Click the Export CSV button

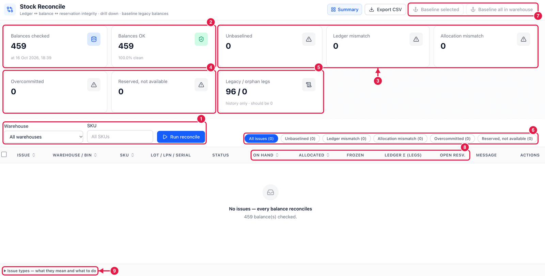(x=386, y=10)
